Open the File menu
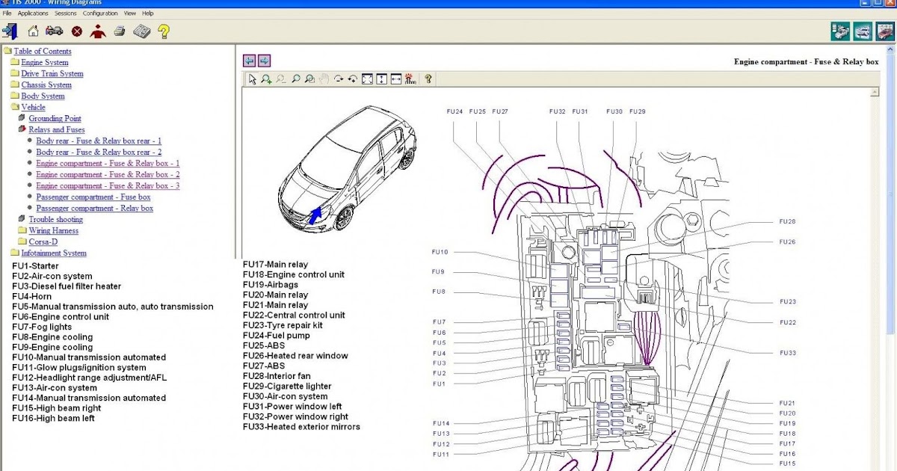 point(7,13)
